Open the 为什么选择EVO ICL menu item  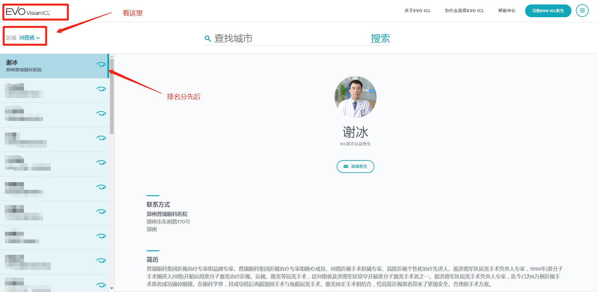(464, 11)
